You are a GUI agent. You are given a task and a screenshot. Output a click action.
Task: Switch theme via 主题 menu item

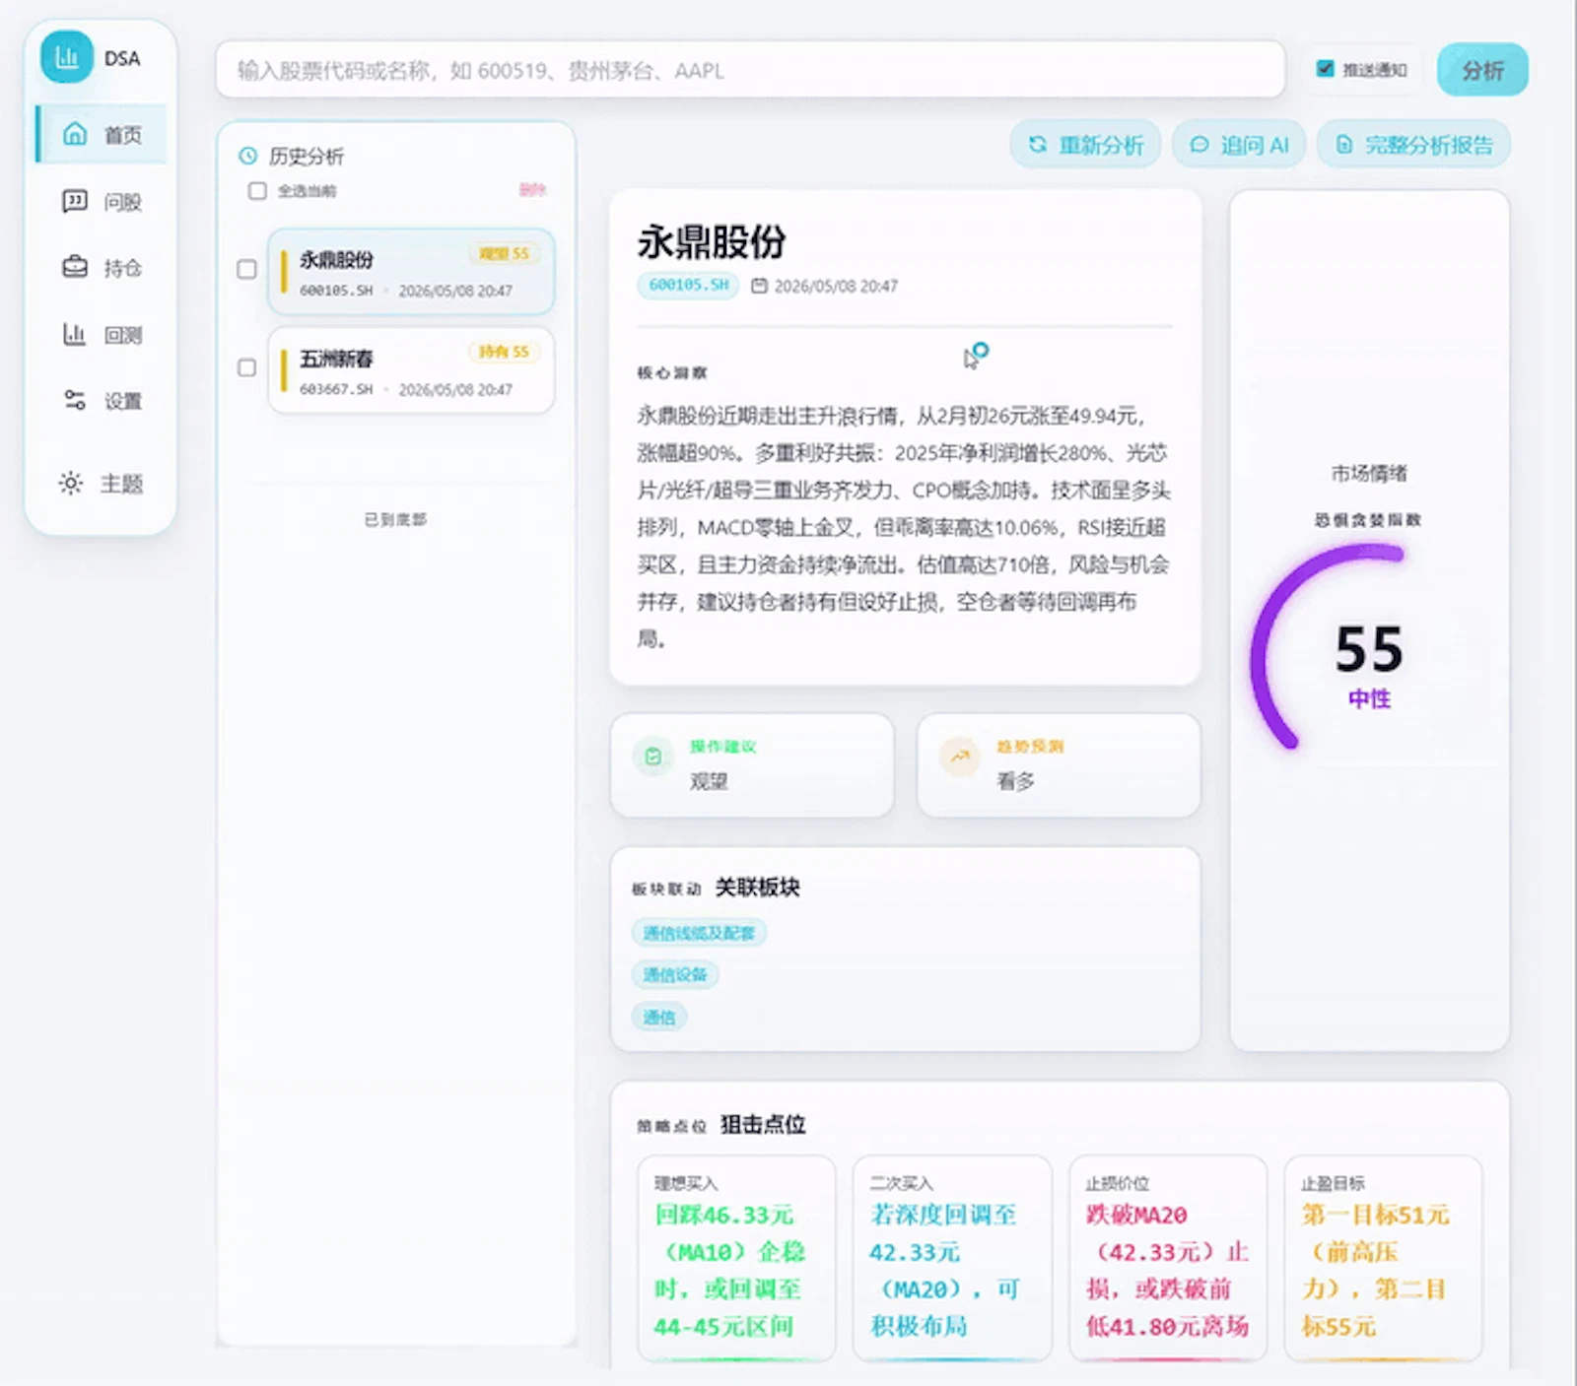pyautogui.click(x=102, y=483)
